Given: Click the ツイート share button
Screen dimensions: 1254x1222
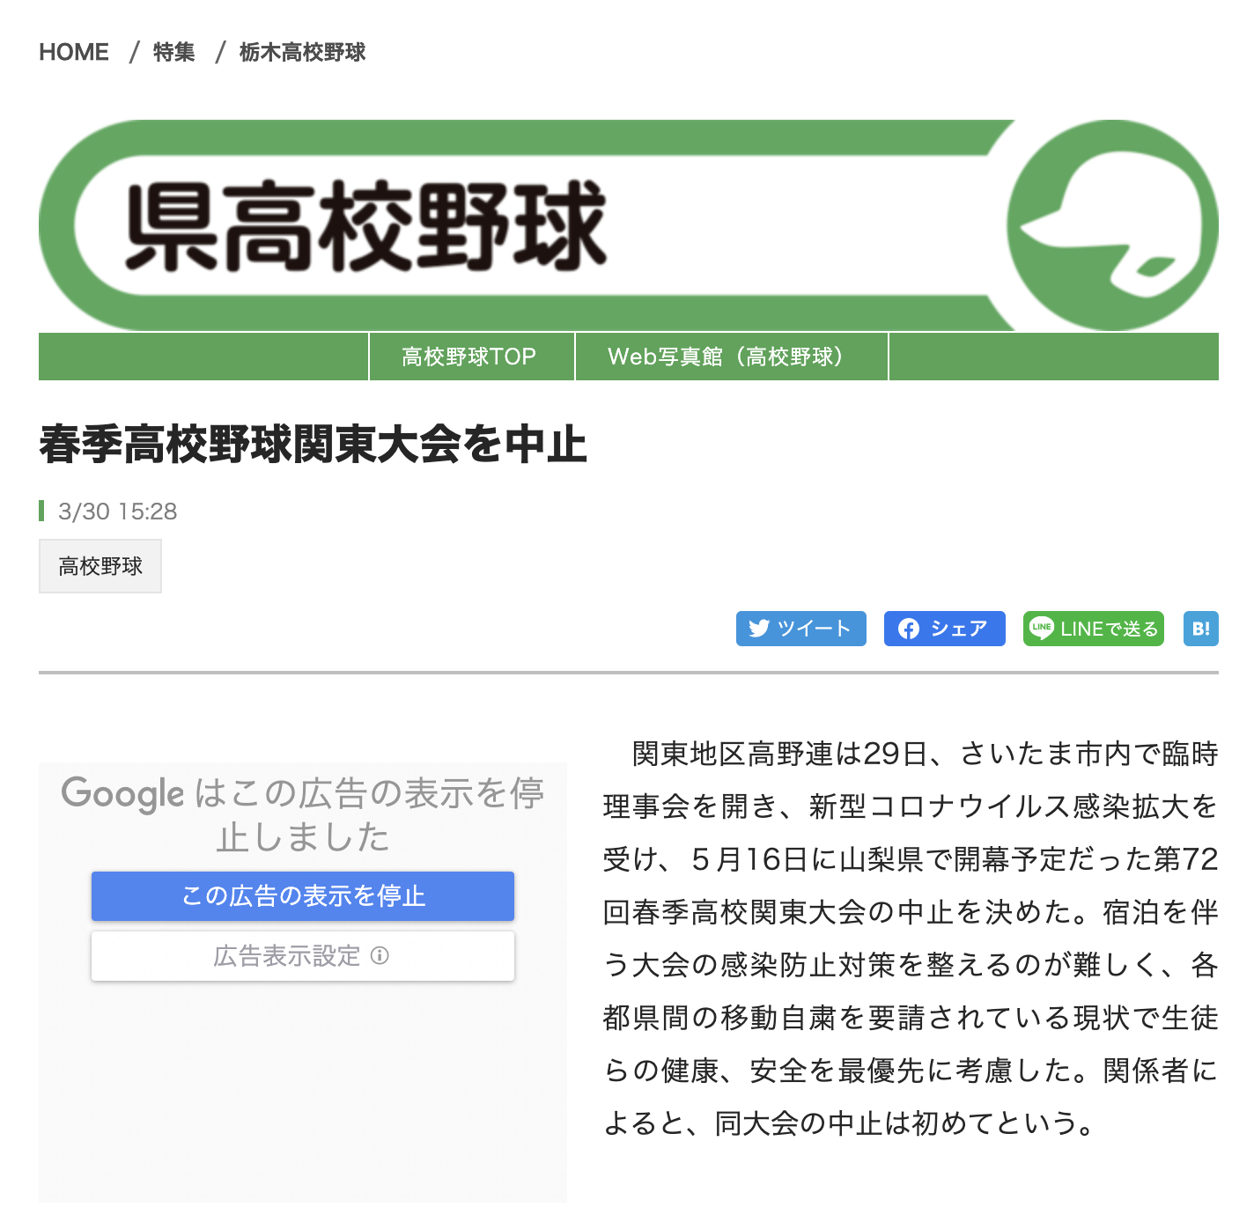Looking at the screenshot, I should tap(801, 629).
